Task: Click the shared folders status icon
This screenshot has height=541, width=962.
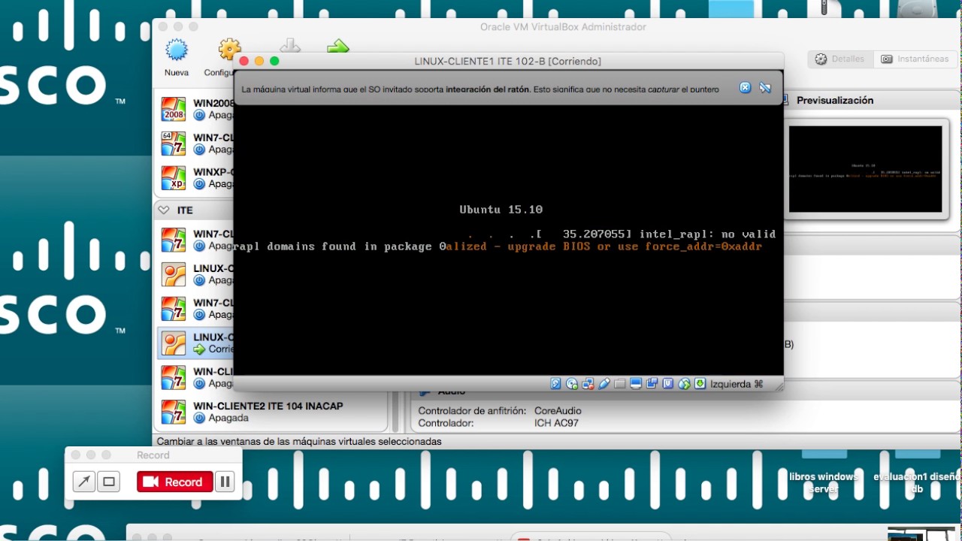Action: tap(620, 384)
